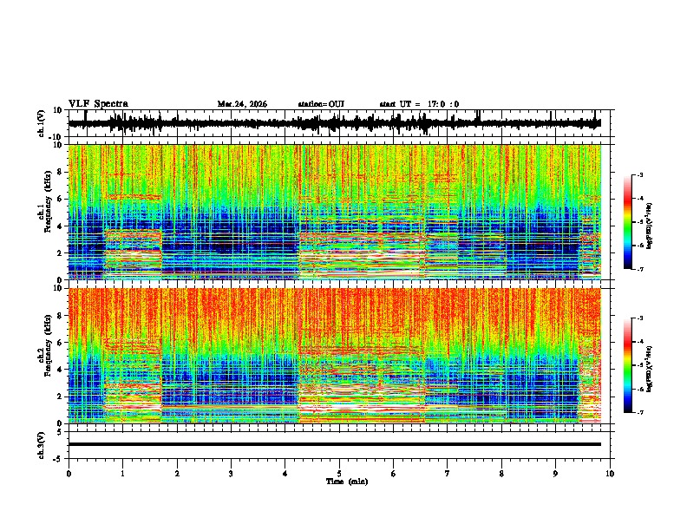687x531 pixels.
Task: Click the time axis tick label "0"
Action: [x=69, y=473]
